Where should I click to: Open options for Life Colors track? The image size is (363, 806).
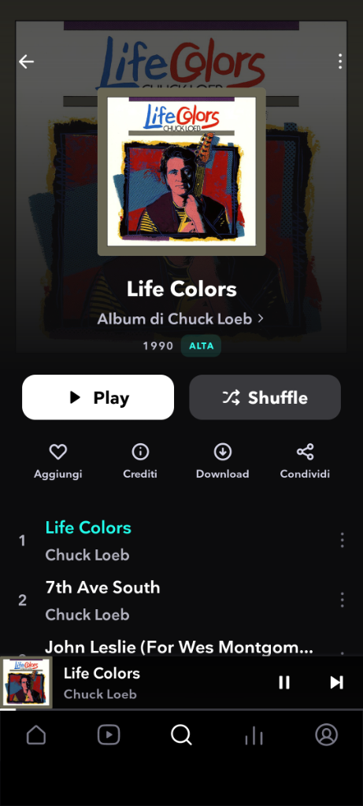point(342,540)
